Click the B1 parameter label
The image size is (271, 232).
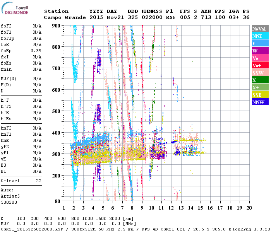click(3, 171)
